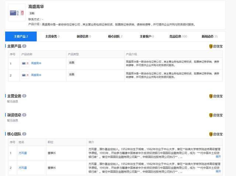Click 启信宝 logo beside 融资信息 section
This screenshot has width=236, height=176.
(216, 115)
